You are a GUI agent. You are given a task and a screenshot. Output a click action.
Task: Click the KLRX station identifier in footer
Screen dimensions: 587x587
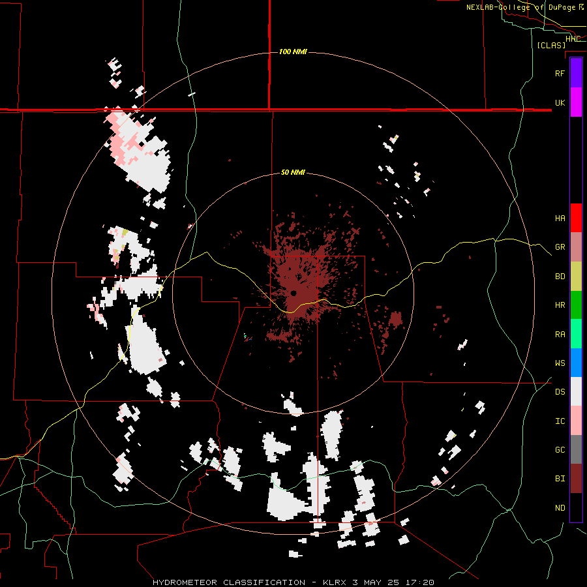tap(333, 582)
